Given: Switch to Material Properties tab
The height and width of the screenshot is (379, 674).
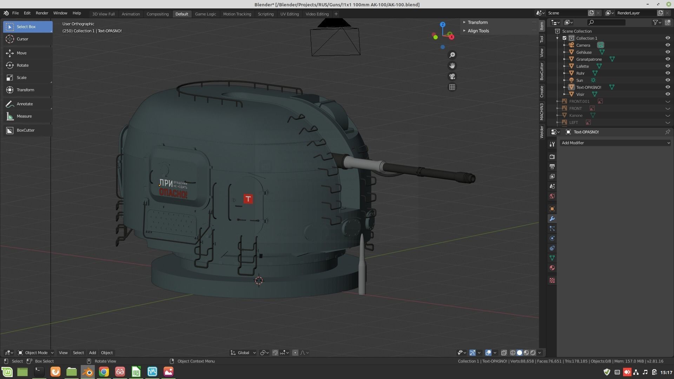Looking at the screenshot, I should tap(552, 268).
